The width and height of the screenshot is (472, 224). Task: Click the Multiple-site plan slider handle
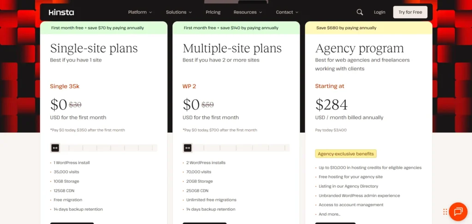click(x=188, y=148)
